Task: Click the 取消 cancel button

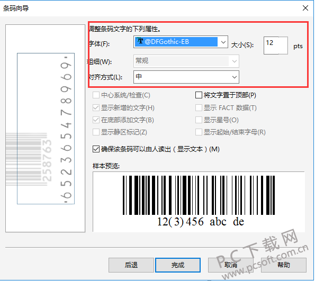Action: 230,265
